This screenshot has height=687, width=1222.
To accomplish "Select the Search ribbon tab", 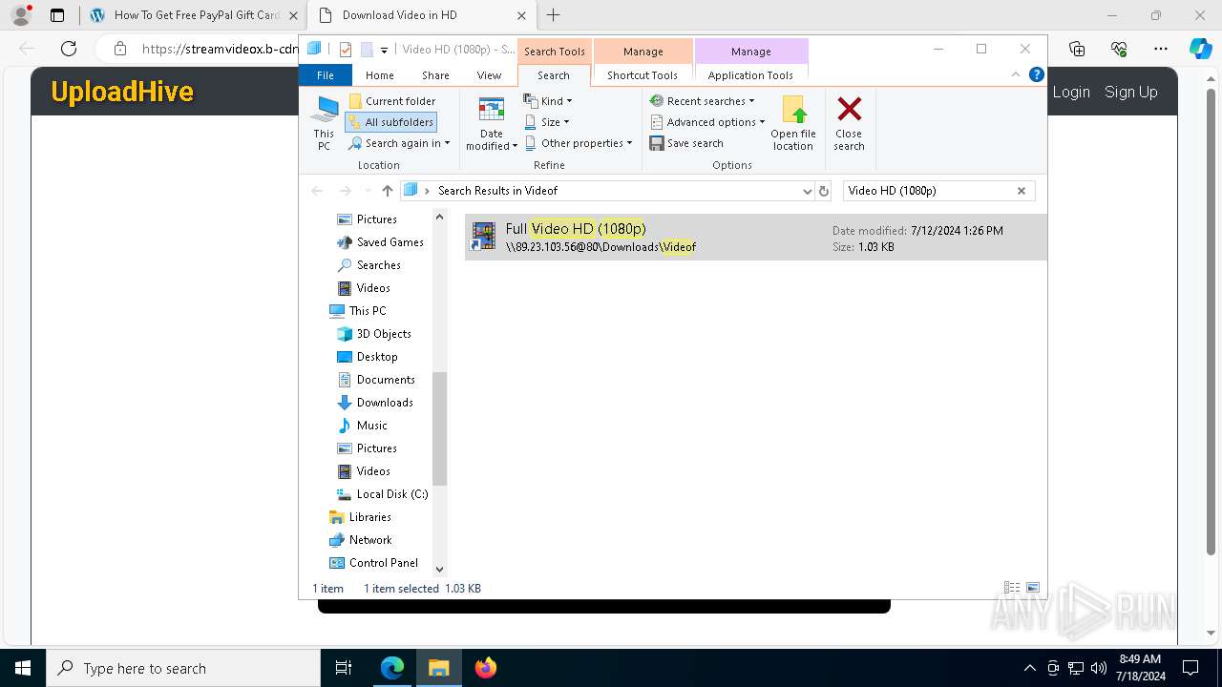I will pyautogui.click(x=554, y=75).
